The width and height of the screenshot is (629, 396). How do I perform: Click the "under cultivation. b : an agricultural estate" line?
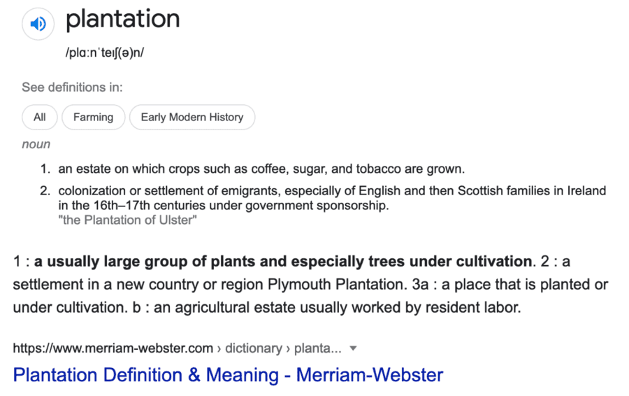click(266, 308)
